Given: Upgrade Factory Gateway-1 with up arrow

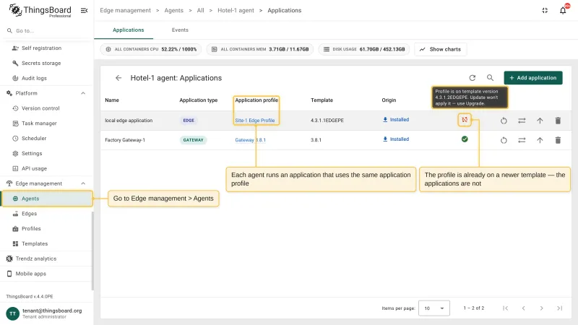Looking at the screenshot, I should [x=540, y=140].
